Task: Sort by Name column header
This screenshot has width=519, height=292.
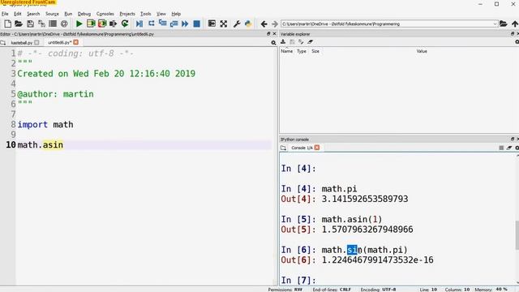Action: [286, 51]
